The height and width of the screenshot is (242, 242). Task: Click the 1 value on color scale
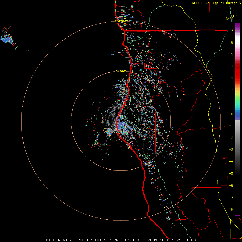point(232,102)
